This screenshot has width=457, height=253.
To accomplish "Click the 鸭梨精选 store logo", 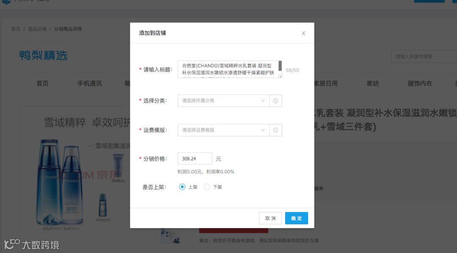I will point(44,55).
